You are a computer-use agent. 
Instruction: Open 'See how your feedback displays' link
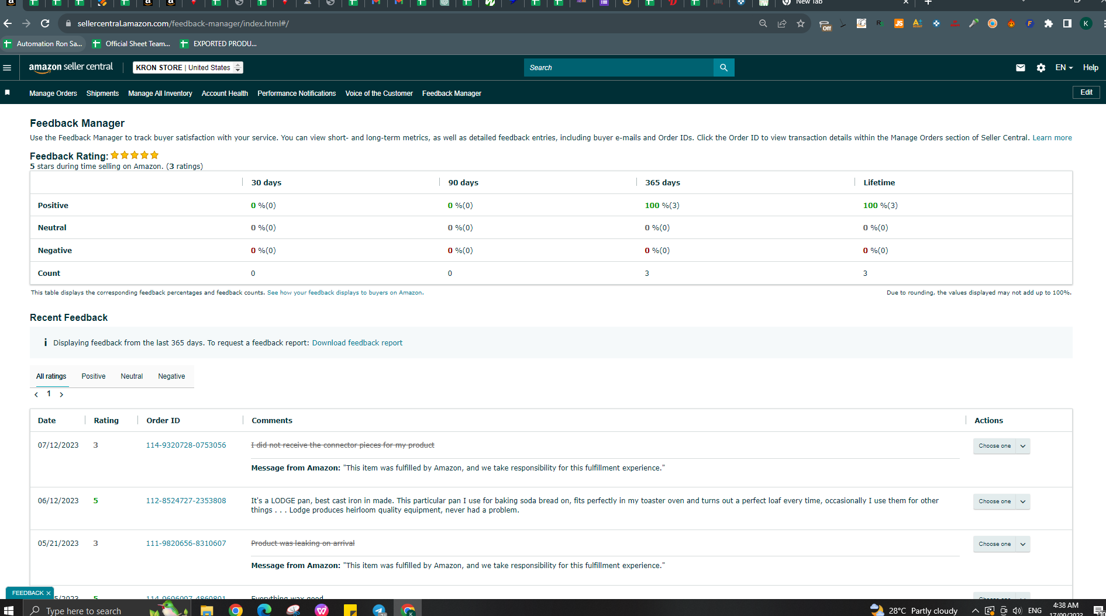344,293
